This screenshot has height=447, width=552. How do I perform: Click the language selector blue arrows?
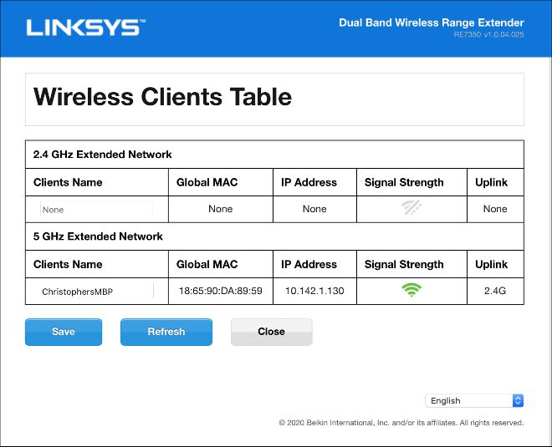(518, 400)
